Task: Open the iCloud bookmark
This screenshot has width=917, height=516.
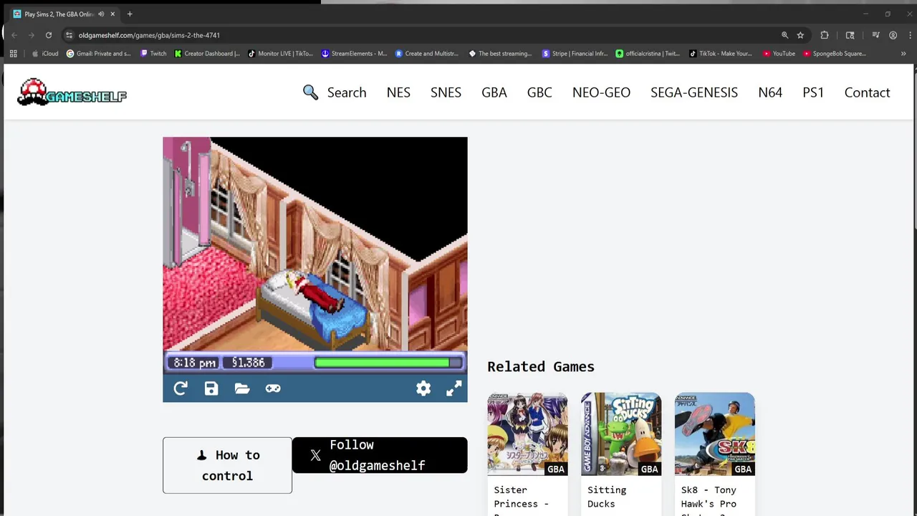Action: click(45, 53)
